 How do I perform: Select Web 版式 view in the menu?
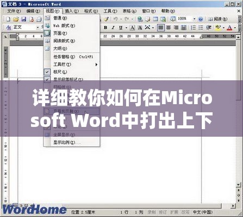click(x=72, y=25)
